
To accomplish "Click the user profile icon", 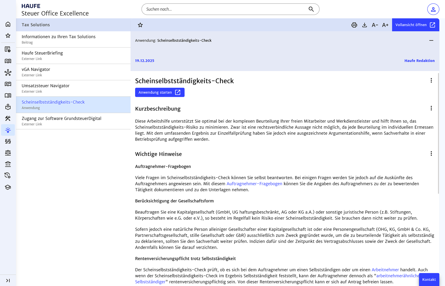I will pyautogui.click(x=433, y=9).
